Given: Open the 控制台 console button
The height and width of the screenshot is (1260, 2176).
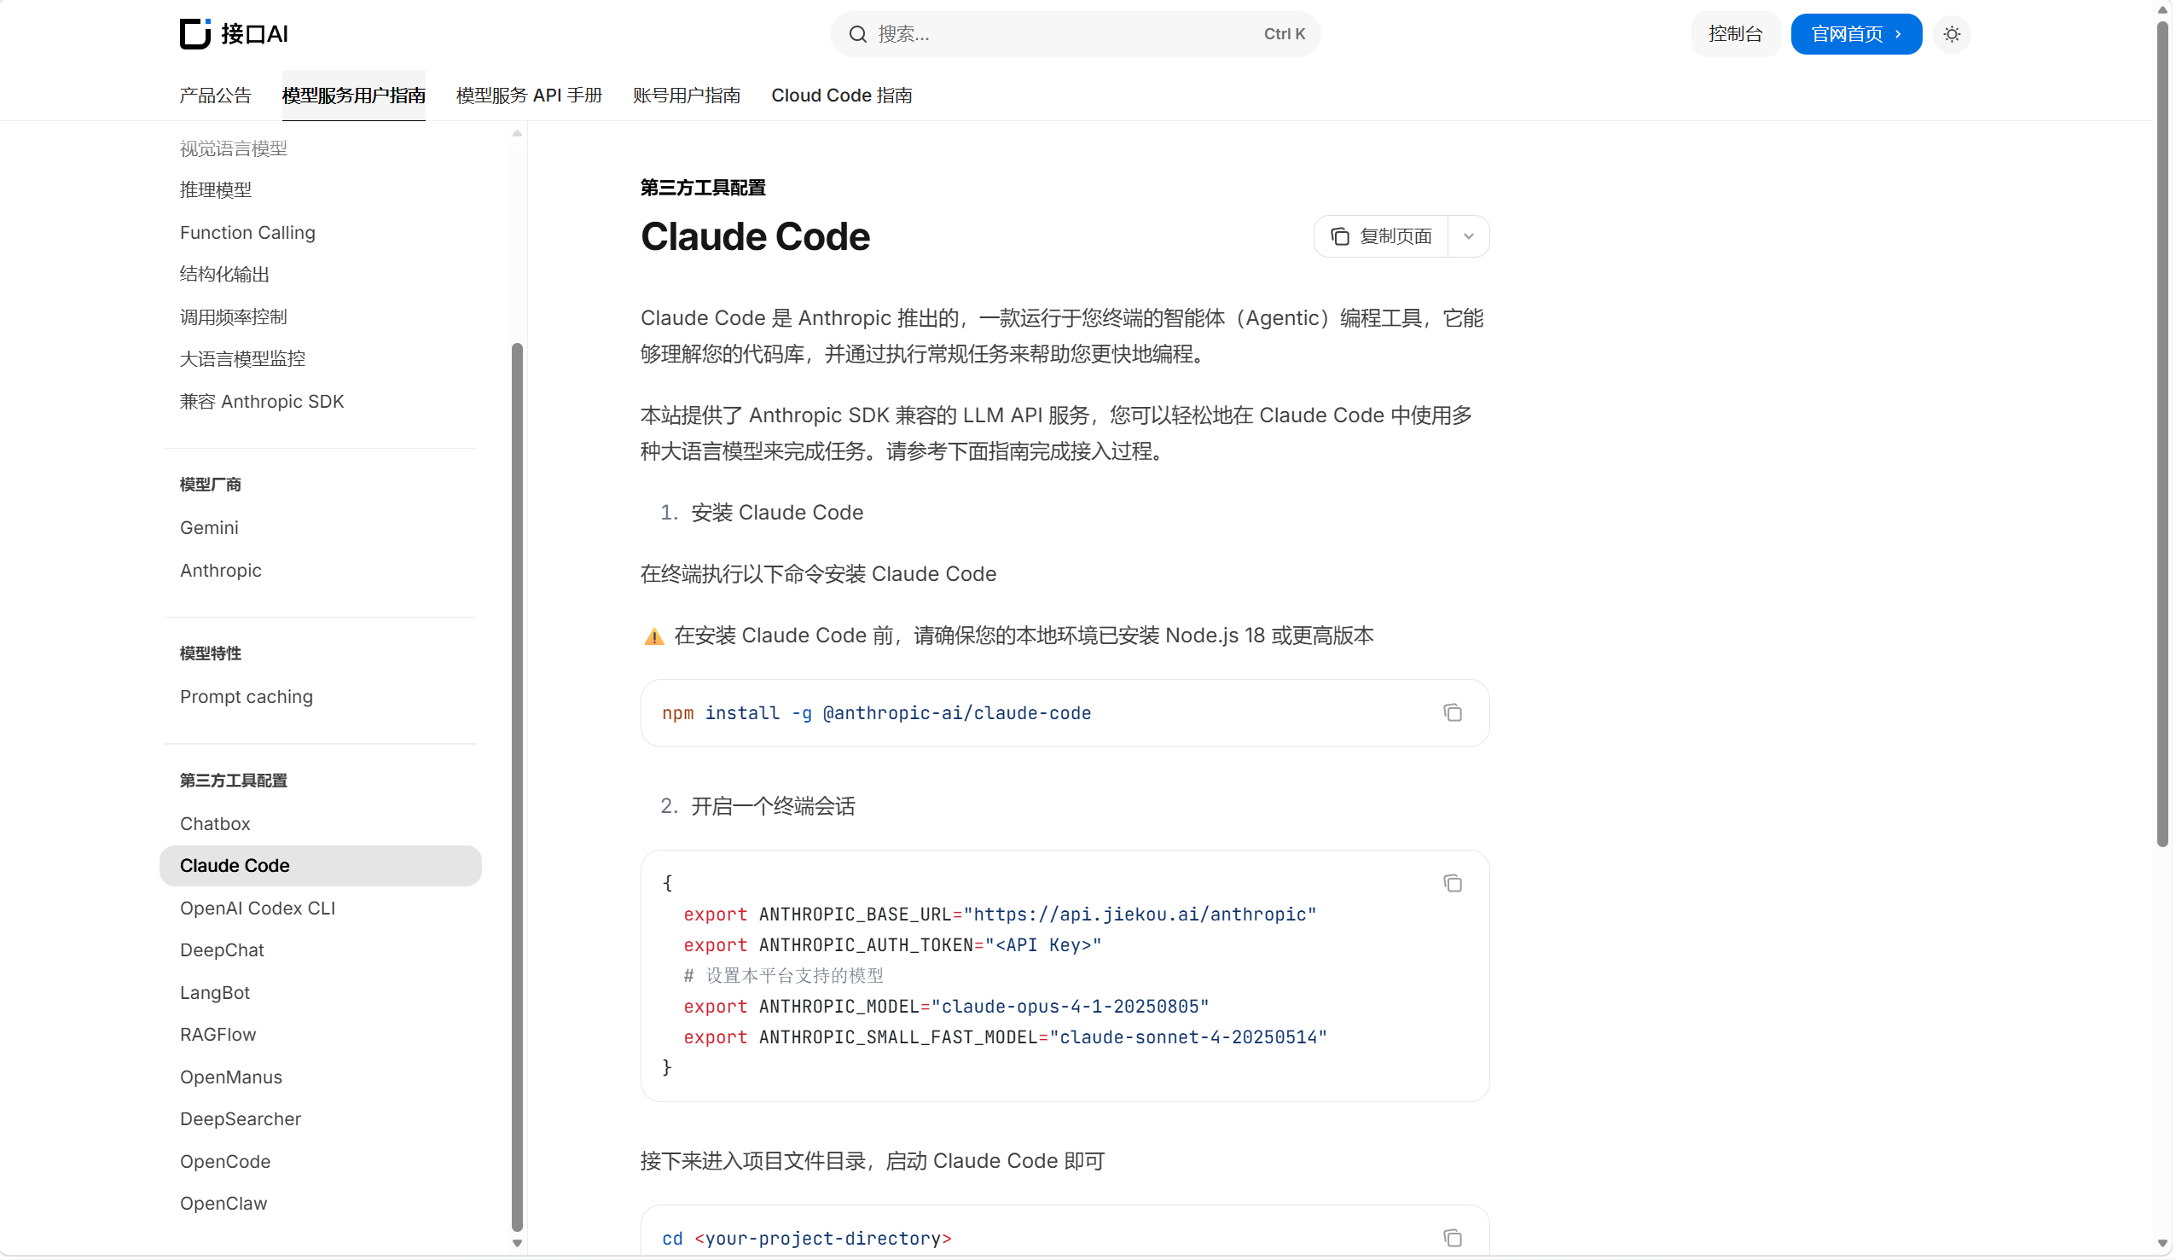Looking at the screenshot, I should [x=1737, y=33].
